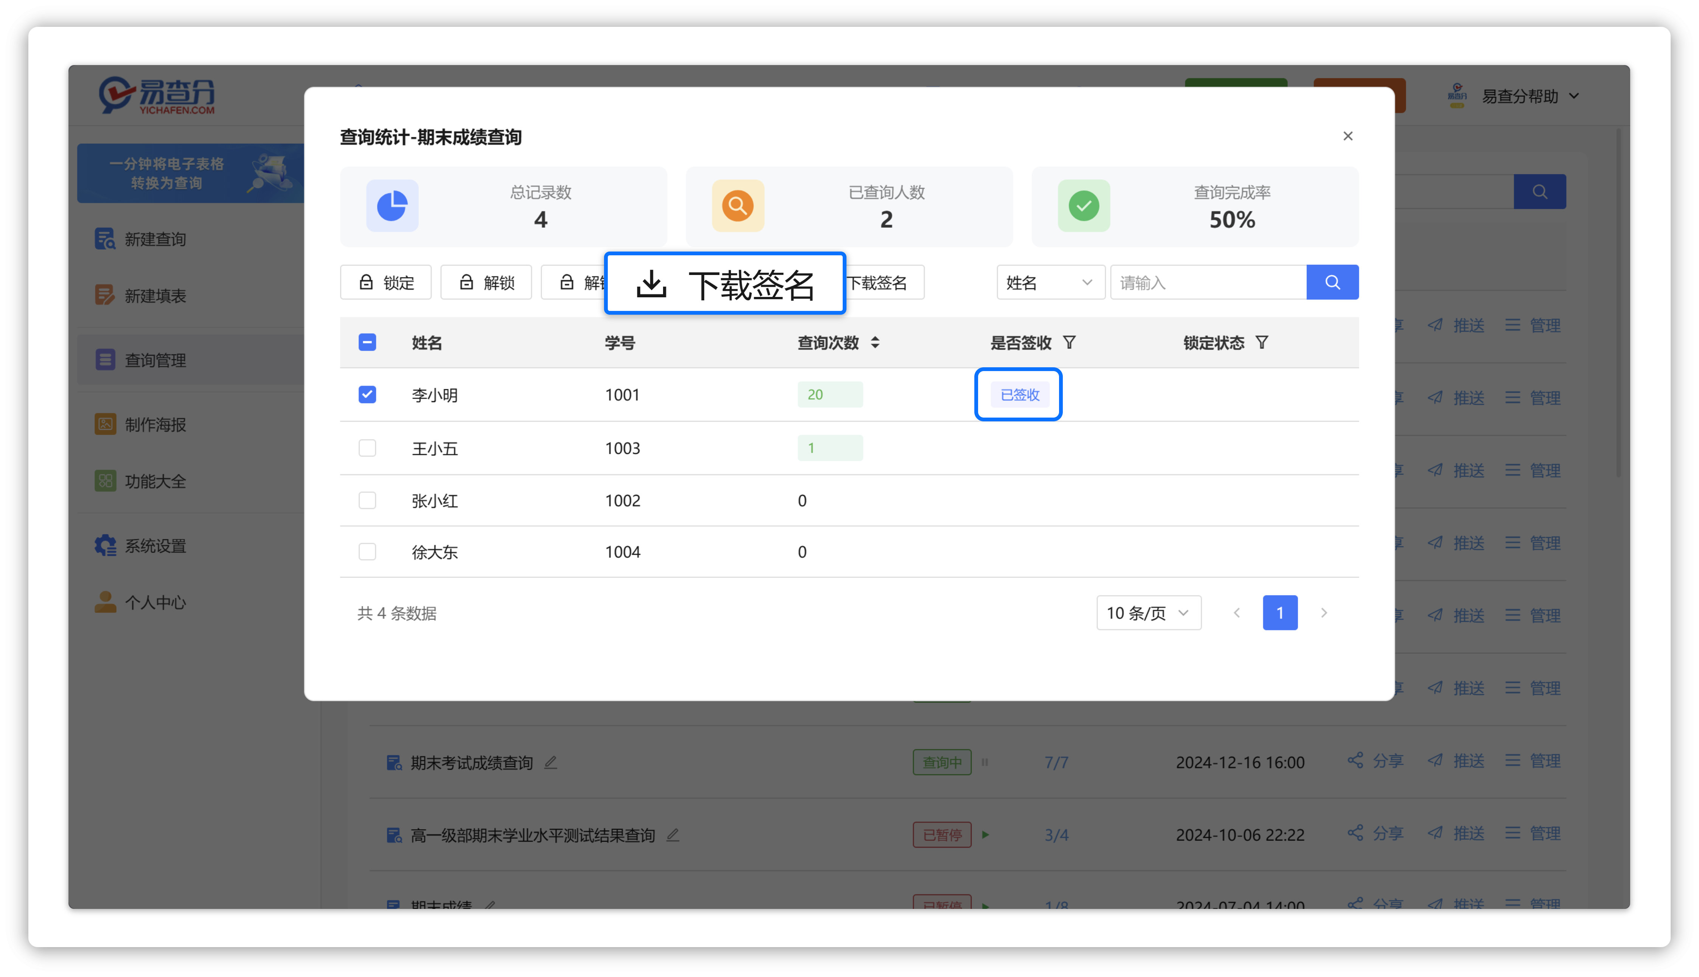Go to next page arrow
1699x977 pixels.
1323,613
